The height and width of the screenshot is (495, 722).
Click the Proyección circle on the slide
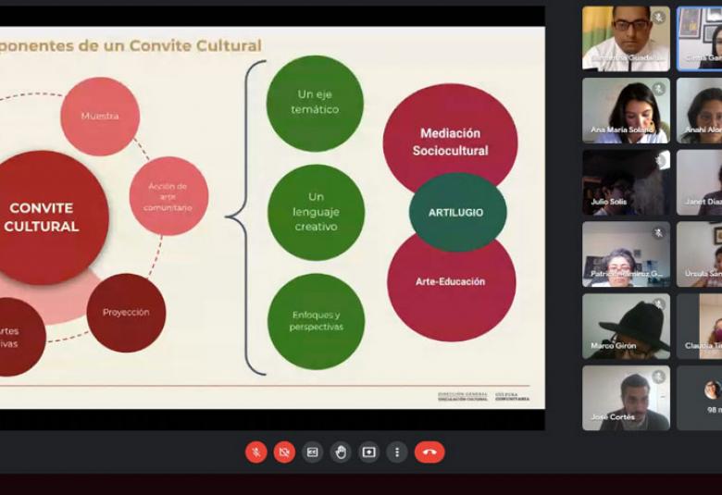tap(126, 313)
